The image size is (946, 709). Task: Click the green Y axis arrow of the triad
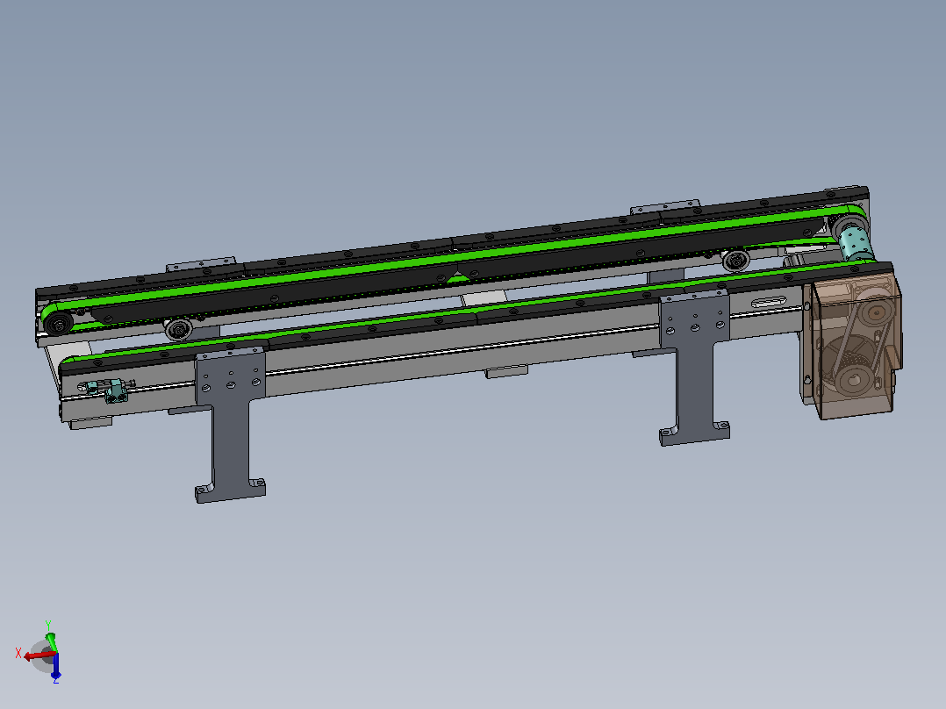51,642
